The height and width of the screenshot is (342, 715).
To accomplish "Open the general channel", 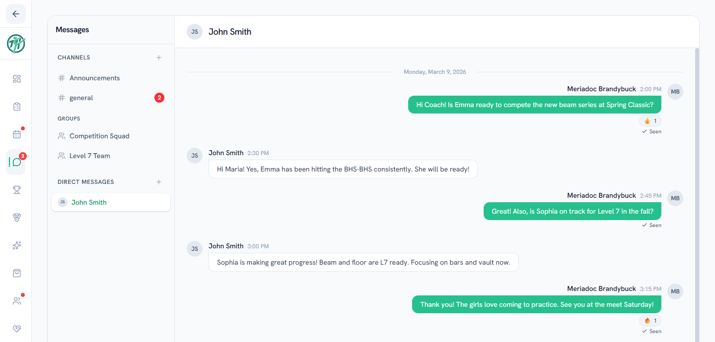I will (111, 98).
